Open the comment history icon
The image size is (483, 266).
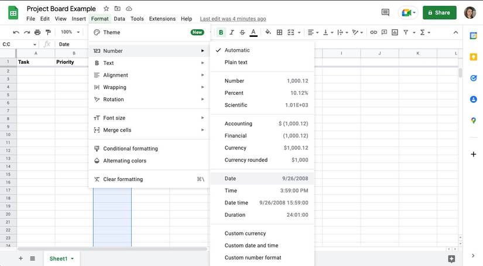[x=385, y=12]
